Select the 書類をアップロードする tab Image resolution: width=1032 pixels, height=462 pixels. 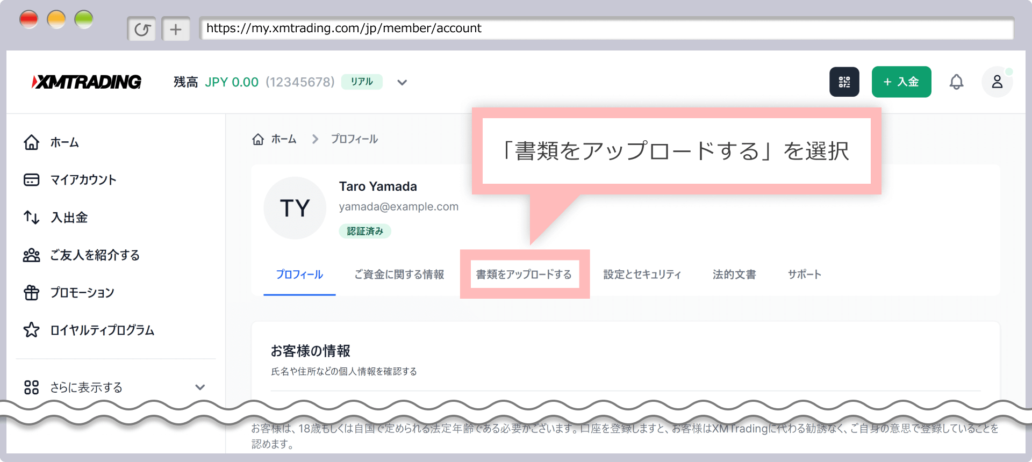click(524, 275)
